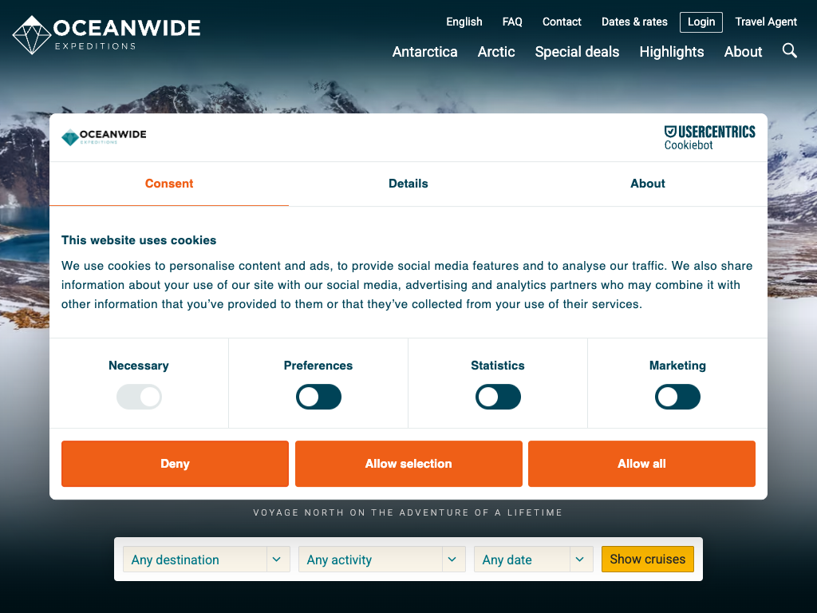Toggle the Preferences cookie switch
Viewport: 817px width, 613px height.
318,397
